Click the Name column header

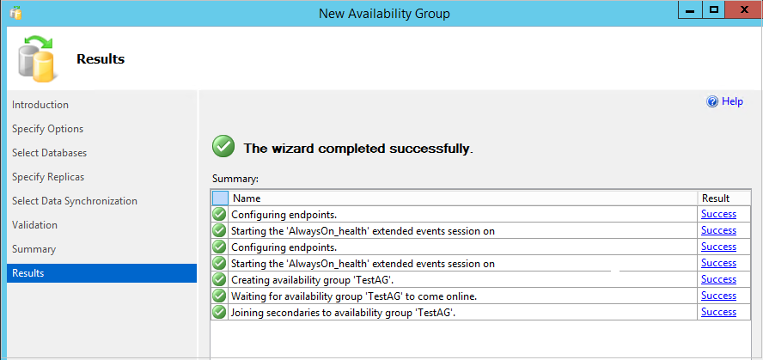[x=464, y=198]
